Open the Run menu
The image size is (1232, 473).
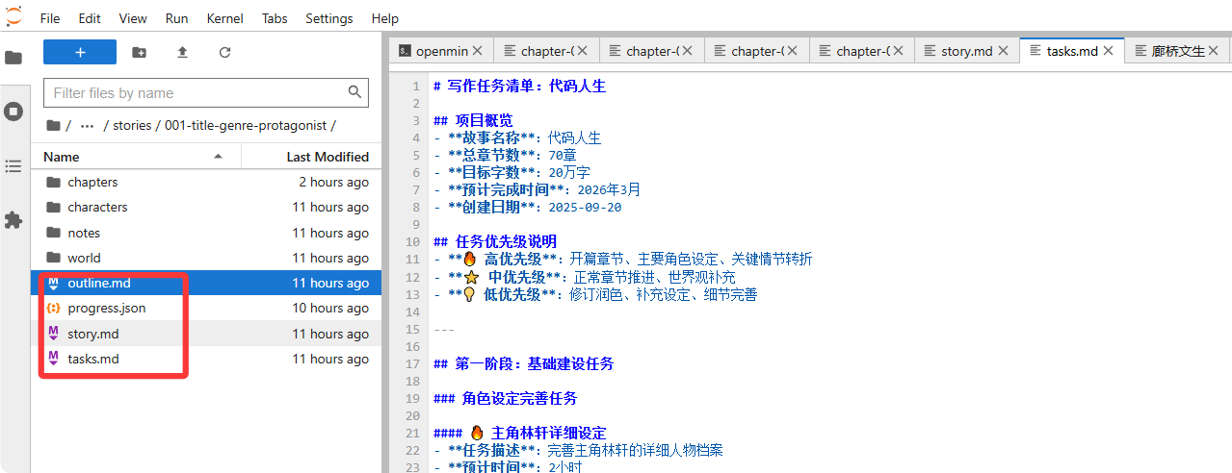tap(176, 18)
